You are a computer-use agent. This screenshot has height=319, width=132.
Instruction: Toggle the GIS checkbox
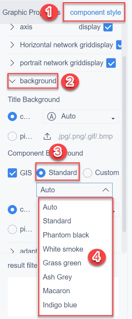click(x=12, y=173)
